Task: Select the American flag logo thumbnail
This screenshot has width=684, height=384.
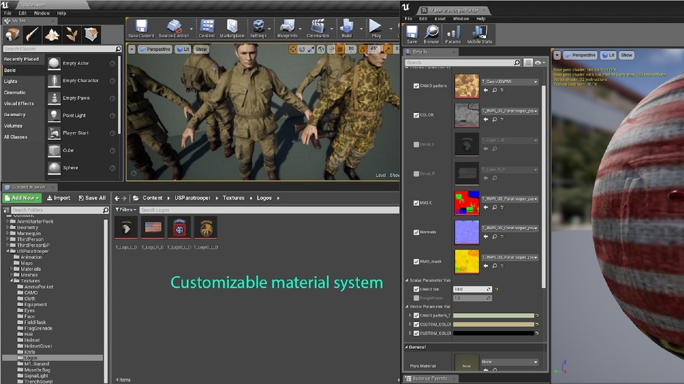Action: click(x=153, y=228)
